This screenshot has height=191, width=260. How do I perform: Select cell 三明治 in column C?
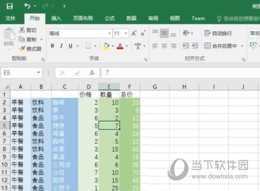64,165
